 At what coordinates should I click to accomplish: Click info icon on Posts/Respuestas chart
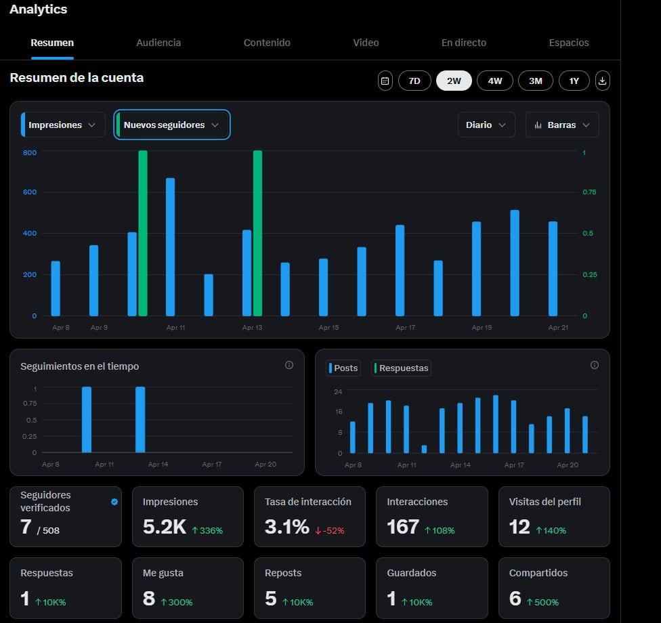coord(595,365)
